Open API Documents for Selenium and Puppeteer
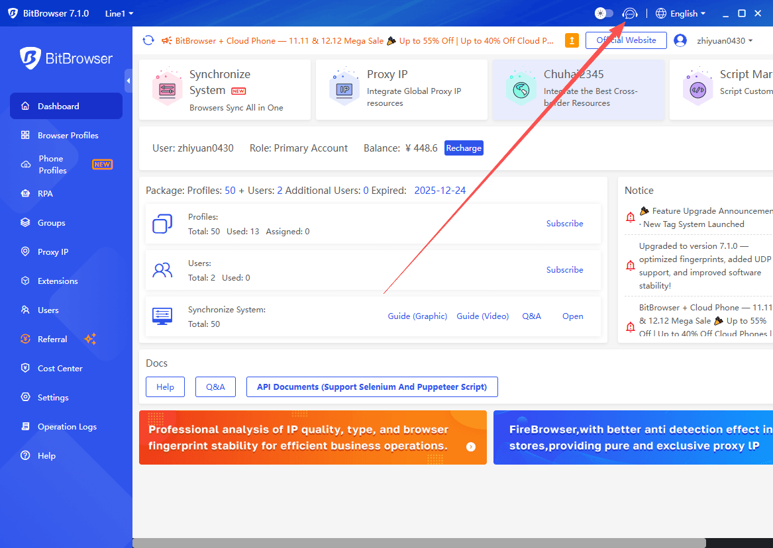 pos(372,387)
